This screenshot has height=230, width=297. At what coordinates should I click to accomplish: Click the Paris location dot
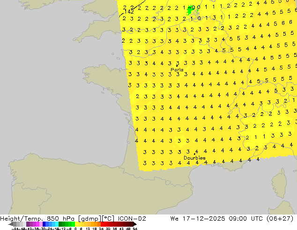click(x=177, y=66)
